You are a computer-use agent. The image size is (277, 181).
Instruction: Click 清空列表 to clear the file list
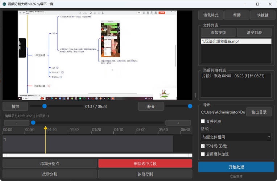point(254,33)
